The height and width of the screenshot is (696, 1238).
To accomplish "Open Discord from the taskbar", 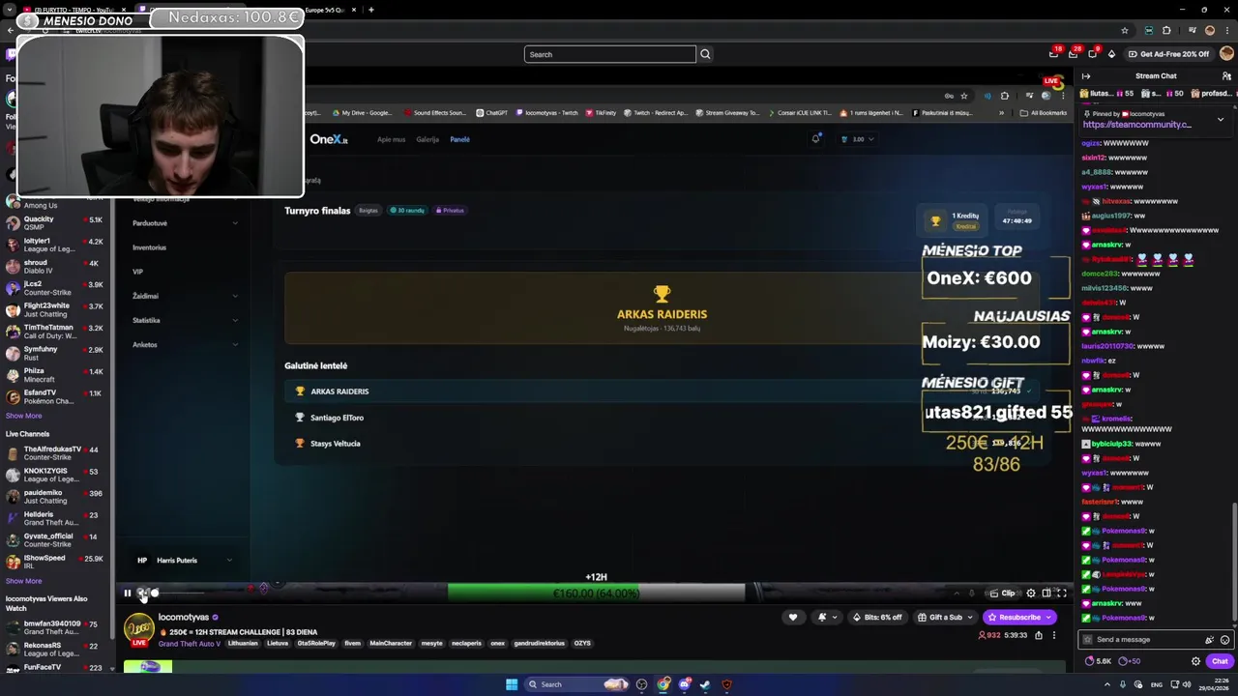I will click(685, 684).
